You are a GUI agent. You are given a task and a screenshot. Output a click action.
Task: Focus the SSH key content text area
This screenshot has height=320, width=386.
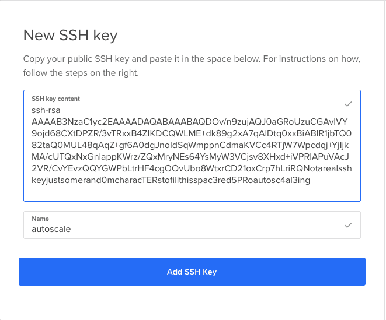[192, 146]
